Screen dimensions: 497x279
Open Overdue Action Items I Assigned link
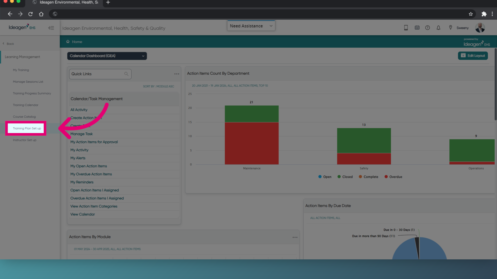click(97, 198)
